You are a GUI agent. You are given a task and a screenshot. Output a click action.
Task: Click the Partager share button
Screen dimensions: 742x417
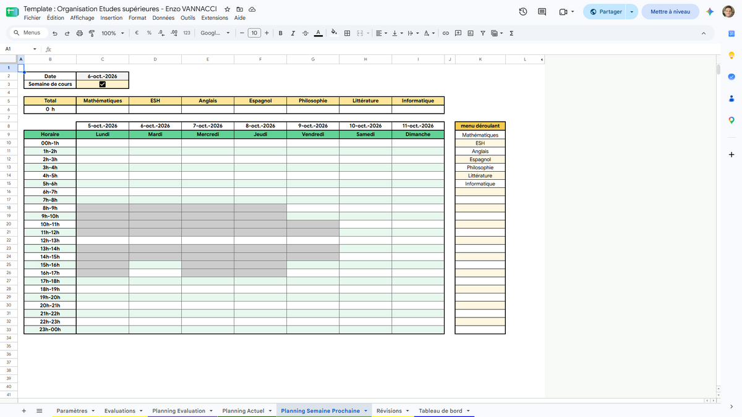coord(605,12)
